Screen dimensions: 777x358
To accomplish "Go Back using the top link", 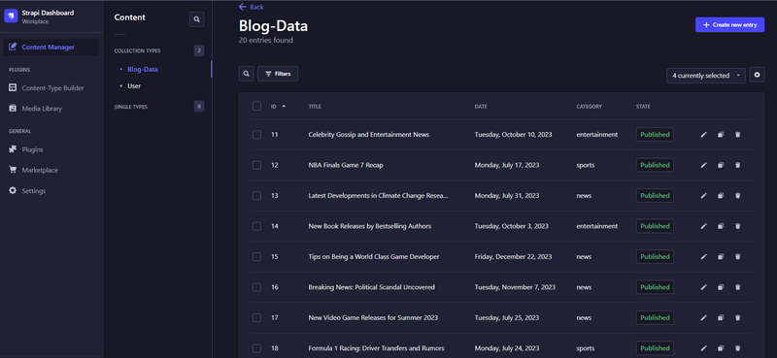I will (x=252, y=7).
